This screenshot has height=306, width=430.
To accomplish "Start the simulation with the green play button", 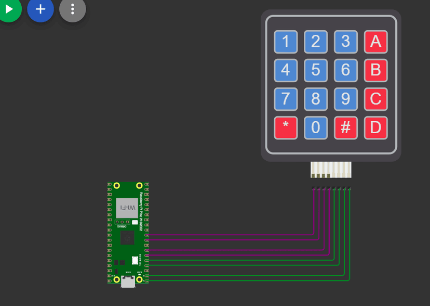I will pyautogui.click(x=9, y=9).
